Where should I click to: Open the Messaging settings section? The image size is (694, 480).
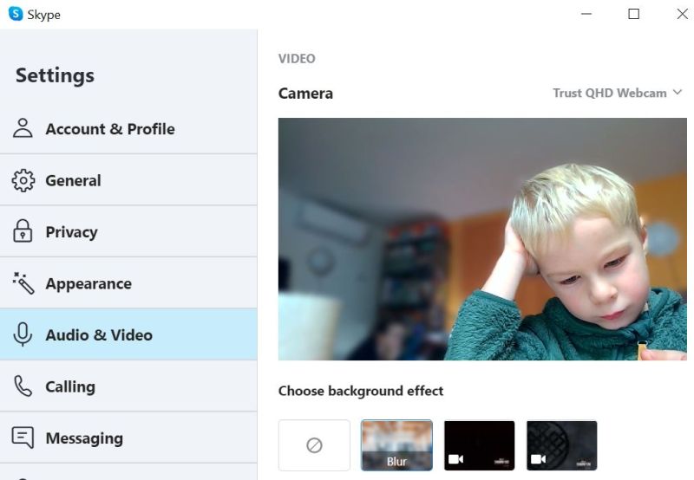[128, 438]
